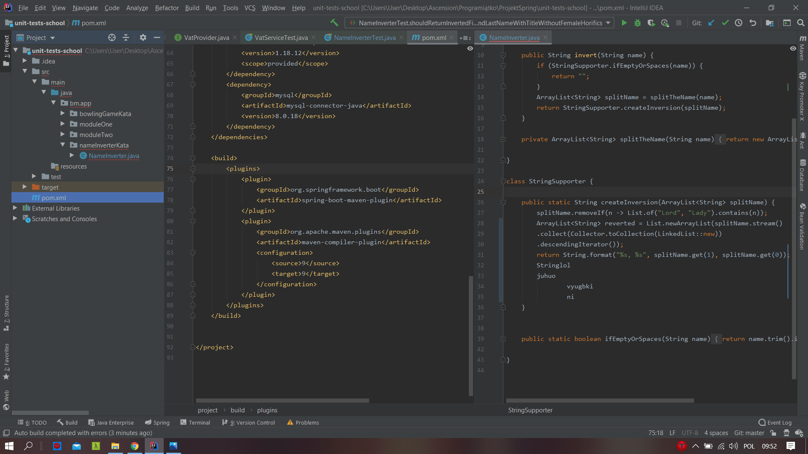The height and width of the screenshot is (454, 808).
Task: Click horizontal scrollbar of pom.xml editor
Action: pyautogui.click(x=282, y=401)
